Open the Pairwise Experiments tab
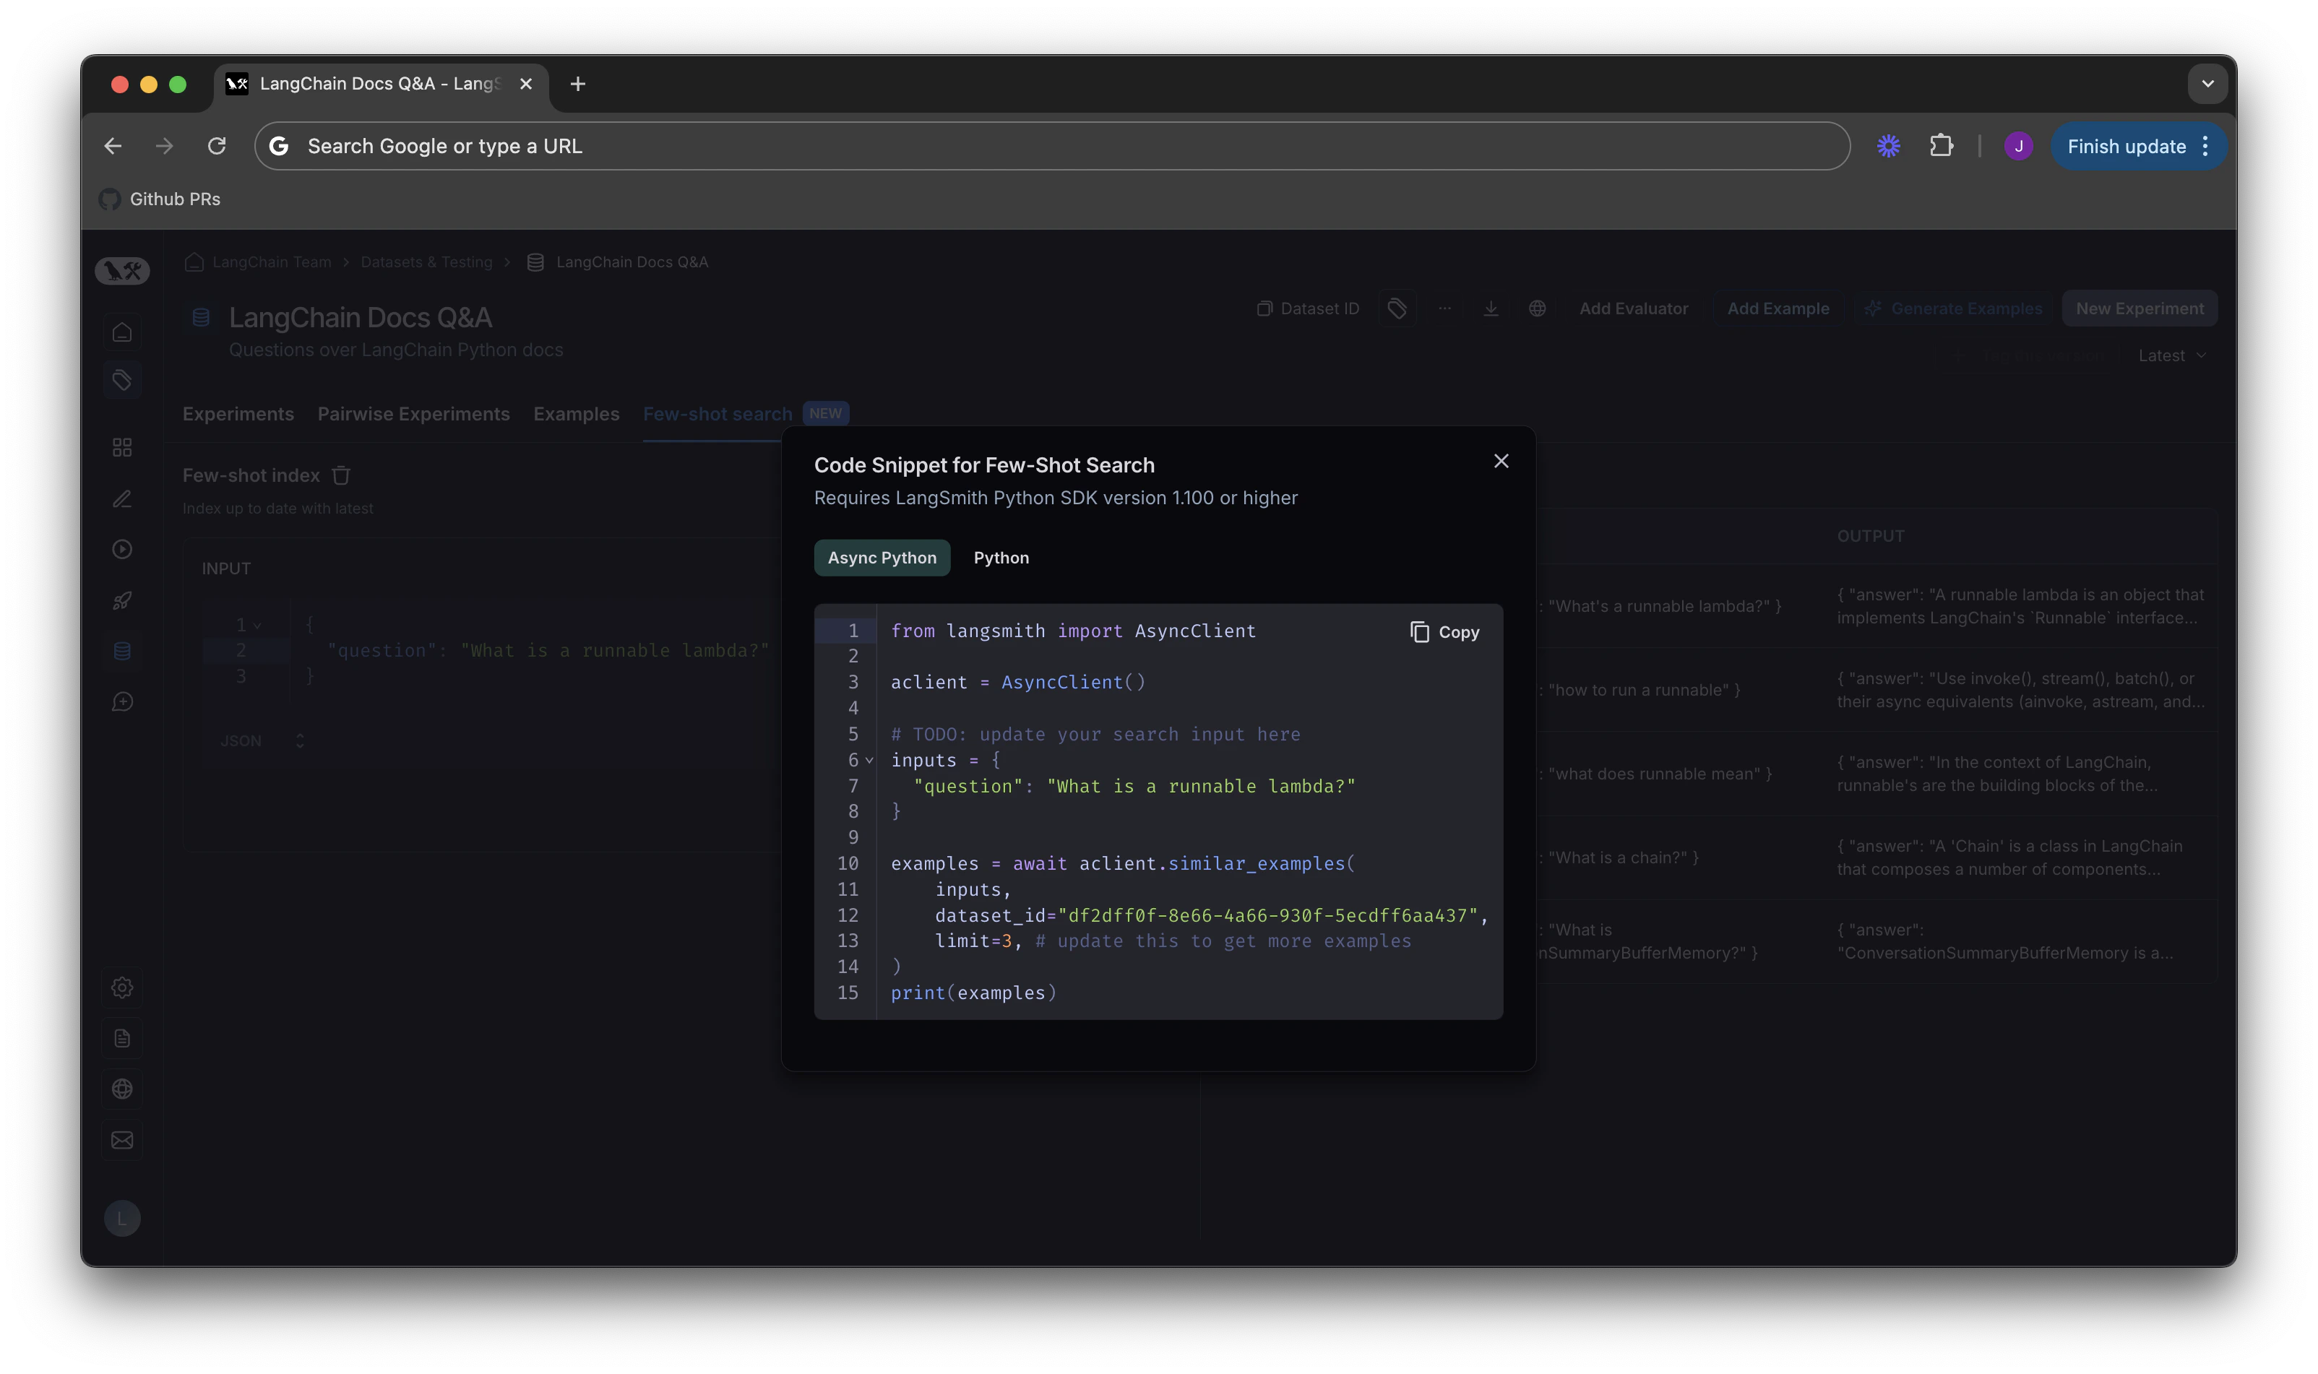Viewport: 2318px width, 1374px height. 413,414
